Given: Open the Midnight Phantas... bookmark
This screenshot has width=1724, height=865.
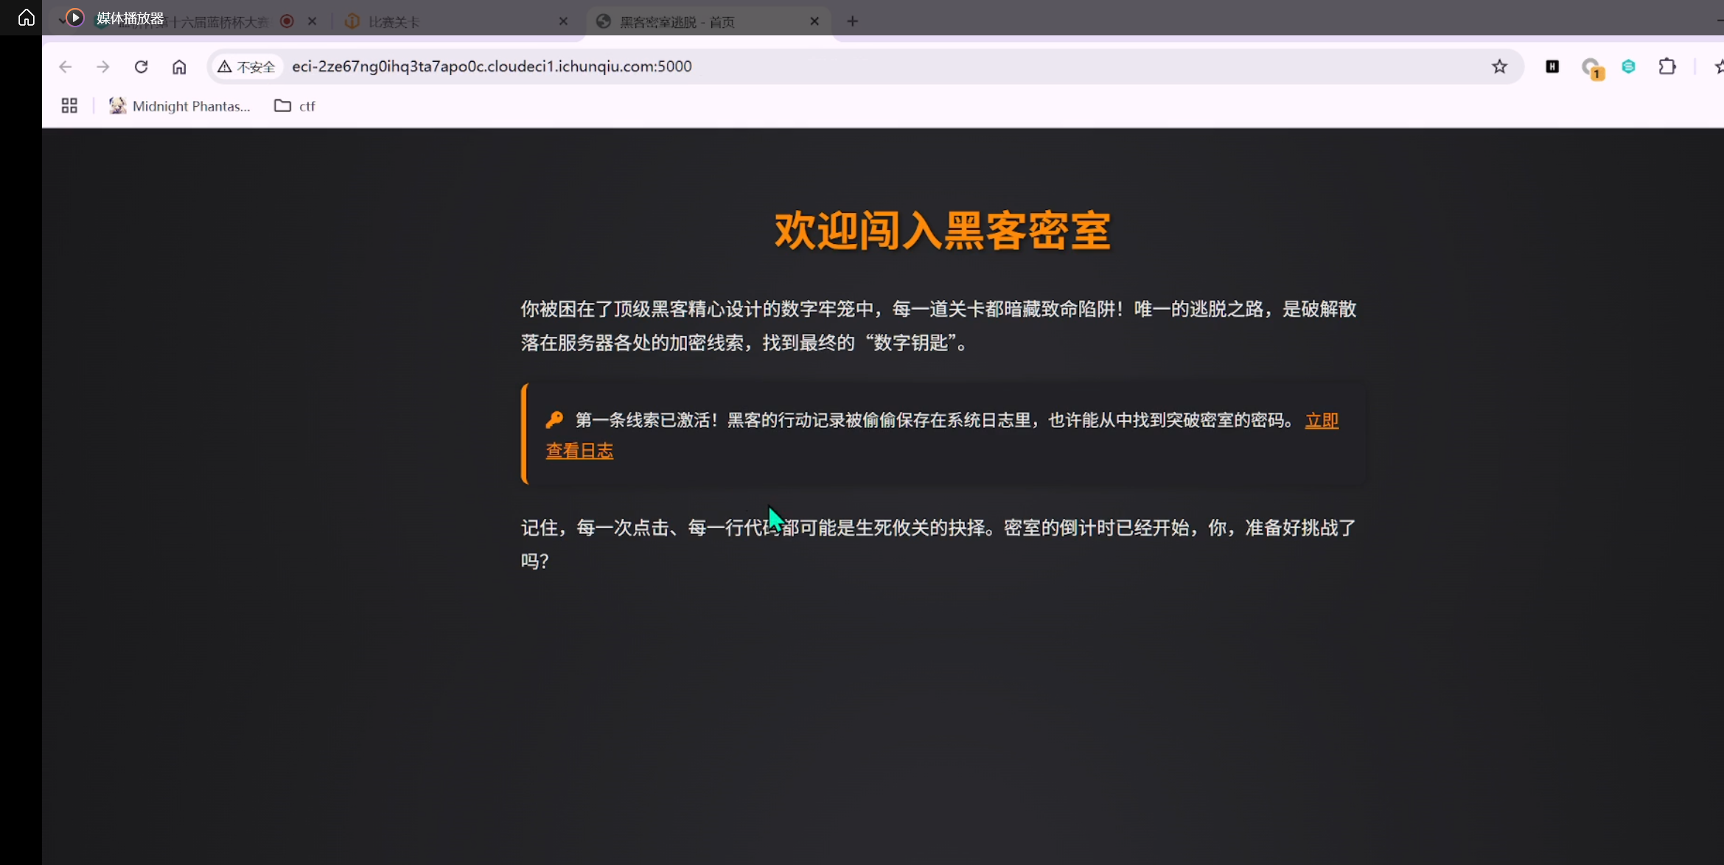Looking at the screenshot, I should (180, 105).
